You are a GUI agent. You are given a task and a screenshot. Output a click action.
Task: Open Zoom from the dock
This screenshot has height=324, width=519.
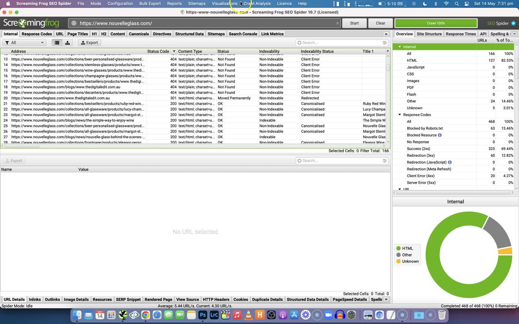click(x=328, y=315)
